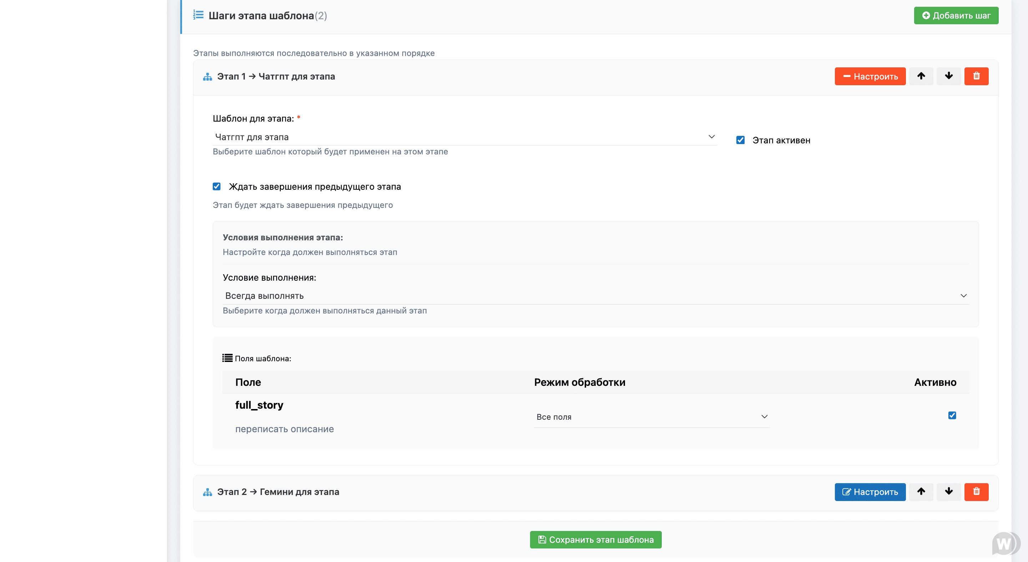Disable the full_story Активно checkbox

(x=952, y=415)
